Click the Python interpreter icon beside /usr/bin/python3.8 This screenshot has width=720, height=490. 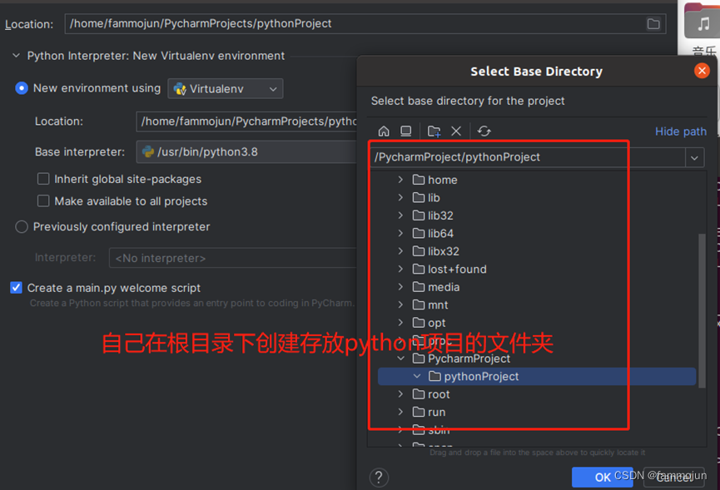(x=147, y=151)
